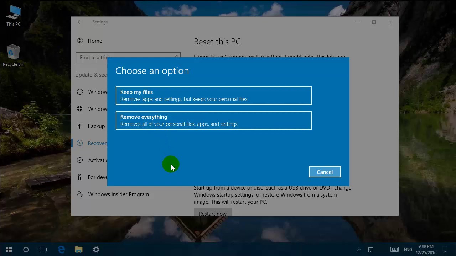Click the Home gear icon in Settings
This screenshot has width=456, height=256.
coord(80,41)
